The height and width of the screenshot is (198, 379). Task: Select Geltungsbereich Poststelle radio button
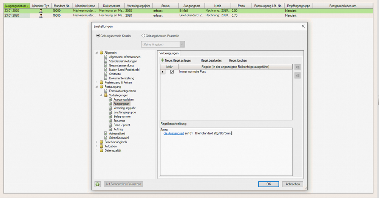143,36
